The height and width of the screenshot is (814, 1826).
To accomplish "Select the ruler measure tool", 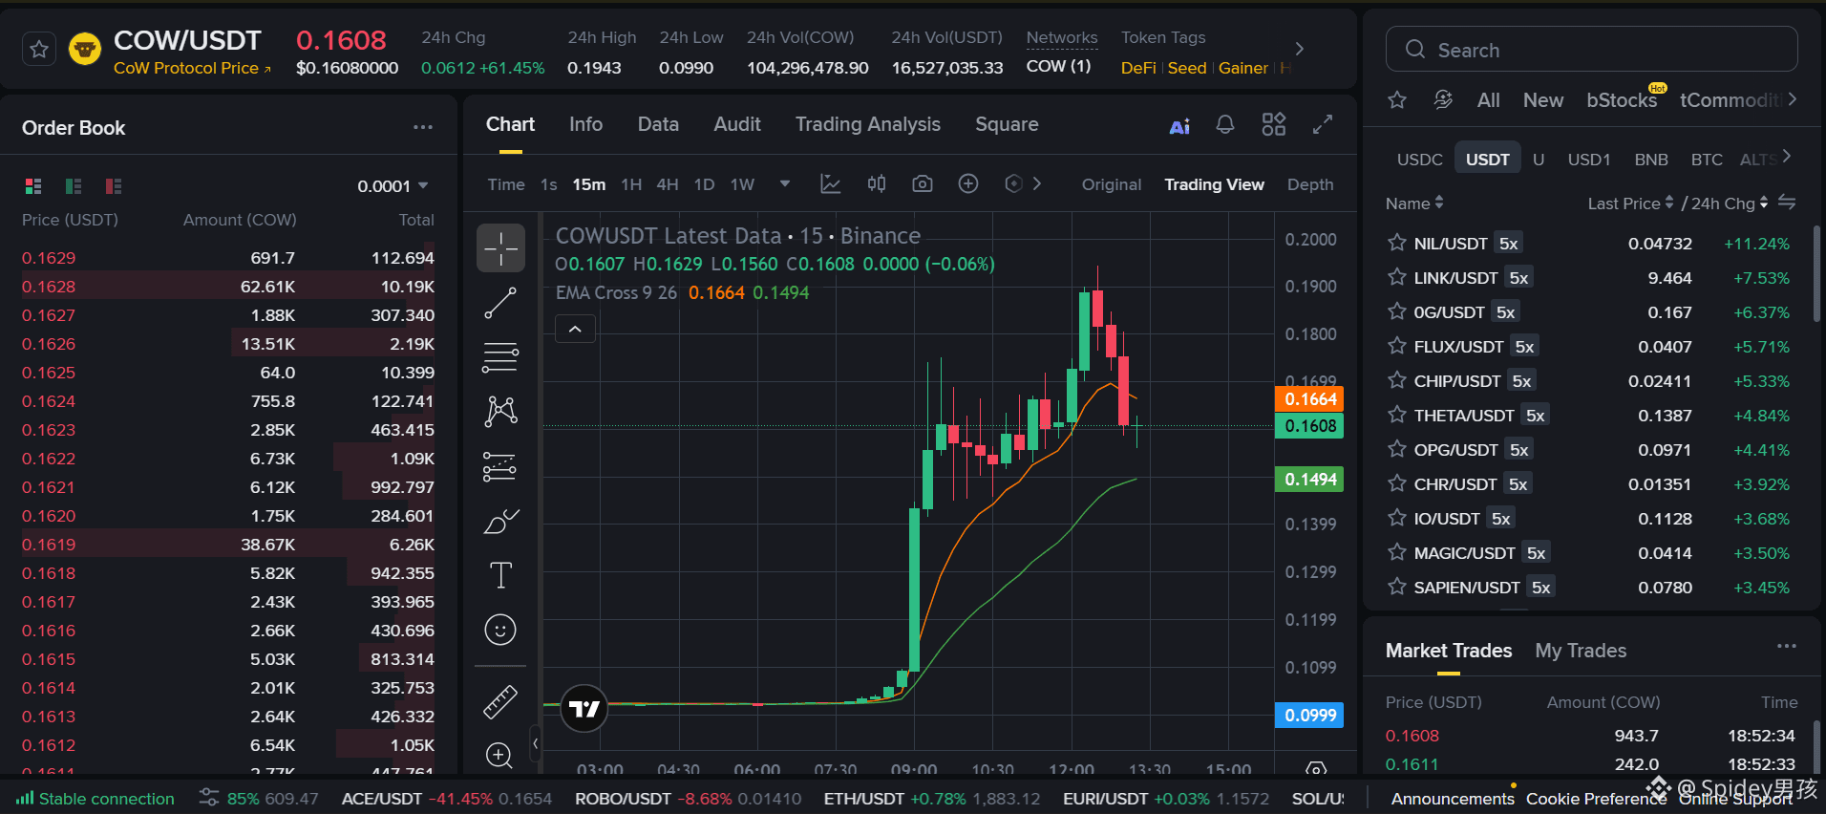I will [x=500, y=702].
